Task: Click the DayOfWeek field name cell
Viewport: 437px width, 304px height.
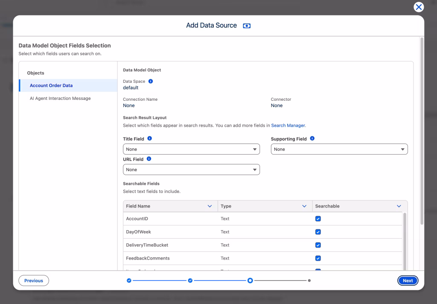Action: [170, 232]
